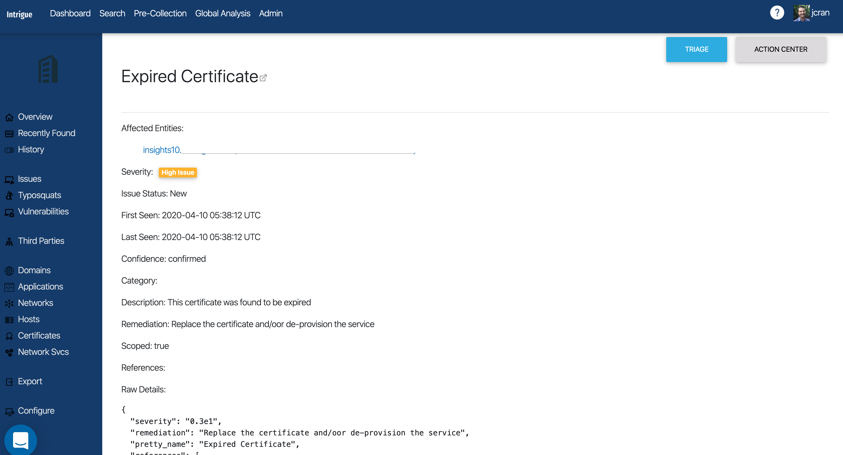The height and width of the screenshot is (455, 843).
Task: Open Dashboard in top navigation
Action: (x=70, y=13)
